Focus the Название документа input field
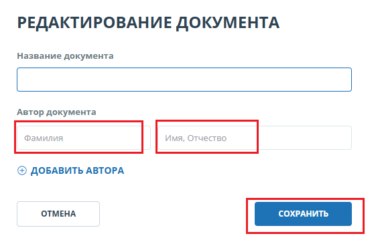The height and width of the screenshot is (242, 378). point(184,80)
